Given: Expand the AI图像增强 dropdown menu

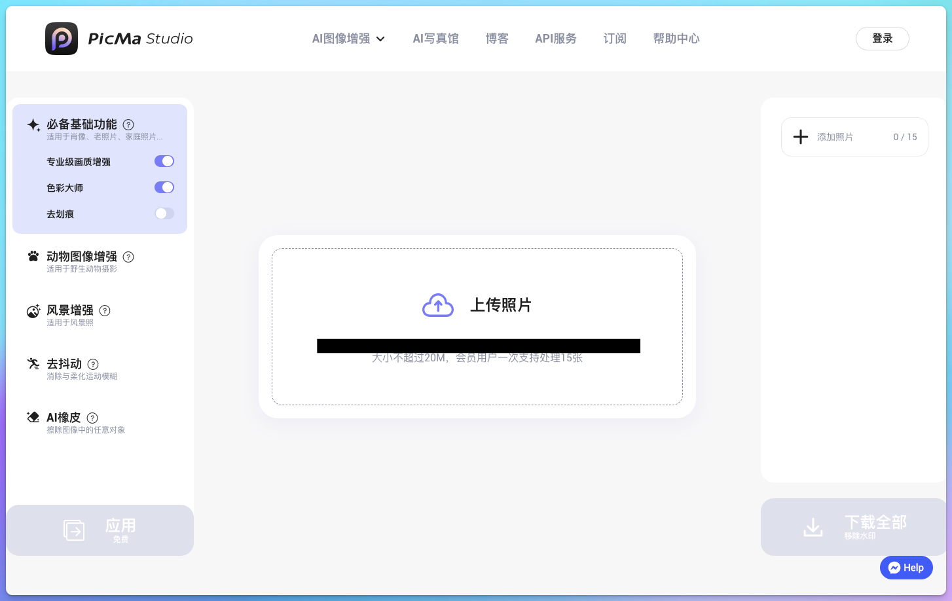Looking at the screenshot, I should (348, 39).
